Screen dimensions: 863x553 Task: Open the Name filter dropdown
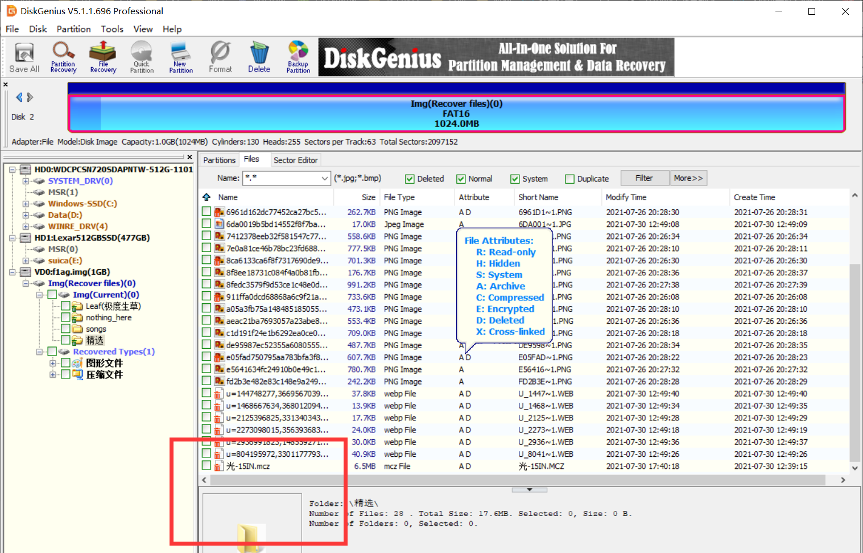pos(324,179)
